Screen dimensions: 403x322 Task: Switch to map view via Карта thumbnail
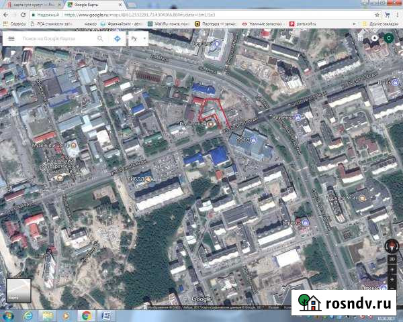17,289
